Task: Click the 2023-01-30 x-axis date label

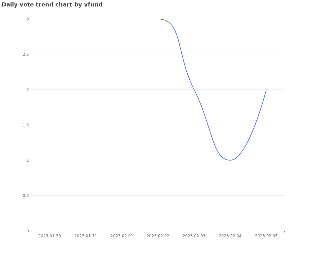Action: tap(50, 236)
